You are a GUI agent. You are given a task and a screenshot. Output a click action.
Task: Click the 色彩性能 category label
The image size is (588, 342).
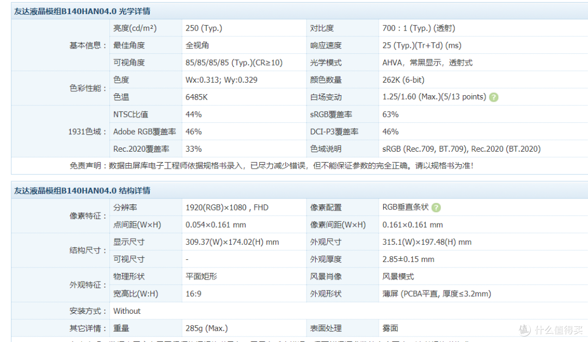click(x=88, y=89)
